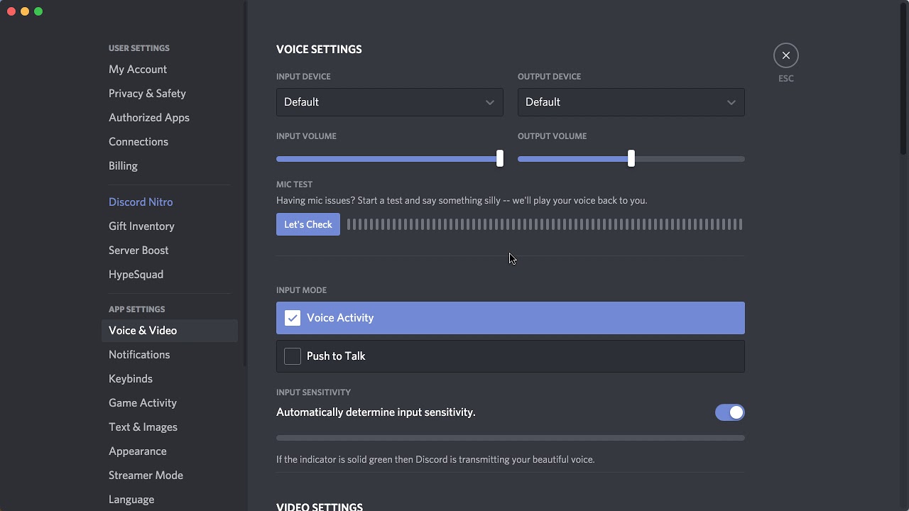The width and height of the screenshot is (909, 511).
Task: Click the yellow macOS minimize button
Action: [25, 11]
